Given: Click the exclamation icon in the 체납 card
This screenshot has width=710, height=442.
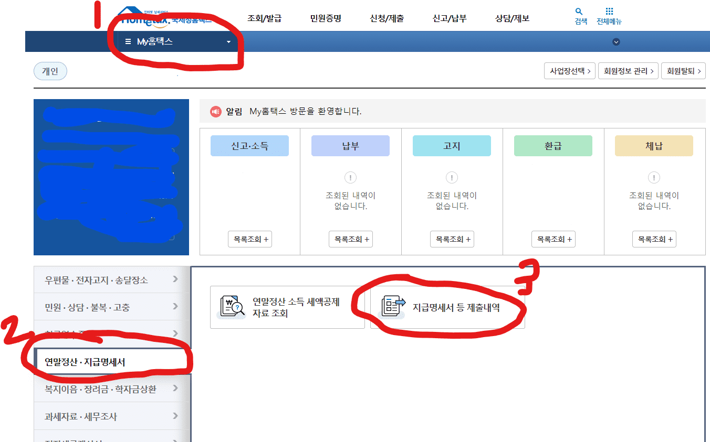Looking at the screenshot, I should coord(654,177).
